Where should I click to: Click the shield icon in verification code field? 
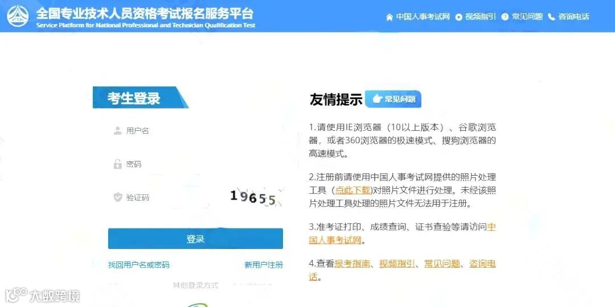pyautogui.click(x=118, y=197)
